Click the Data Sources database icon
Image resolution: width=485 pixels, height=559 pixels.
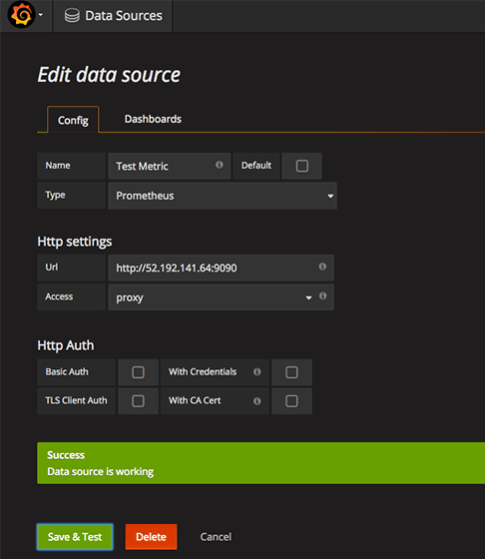(x=72, y=16)
